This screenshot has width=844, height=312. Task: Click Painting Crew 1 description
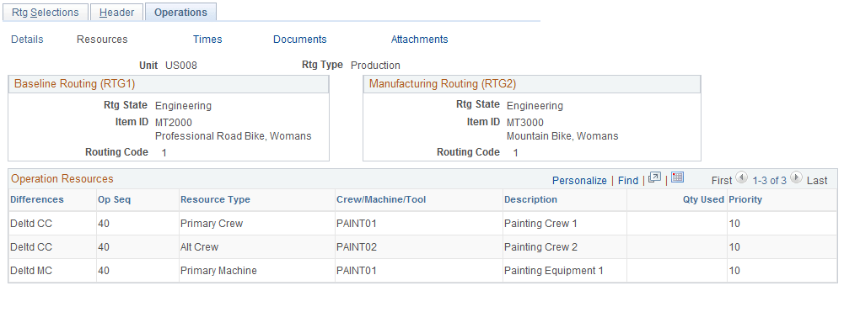coord(540,224)
